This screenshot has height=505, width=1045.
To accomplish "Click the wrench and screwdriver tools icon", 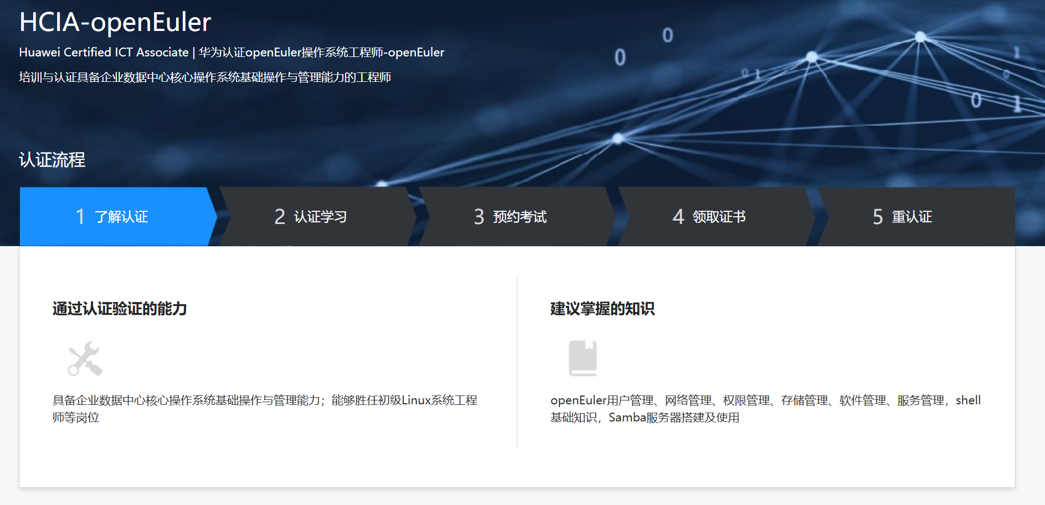I will 85,359.
